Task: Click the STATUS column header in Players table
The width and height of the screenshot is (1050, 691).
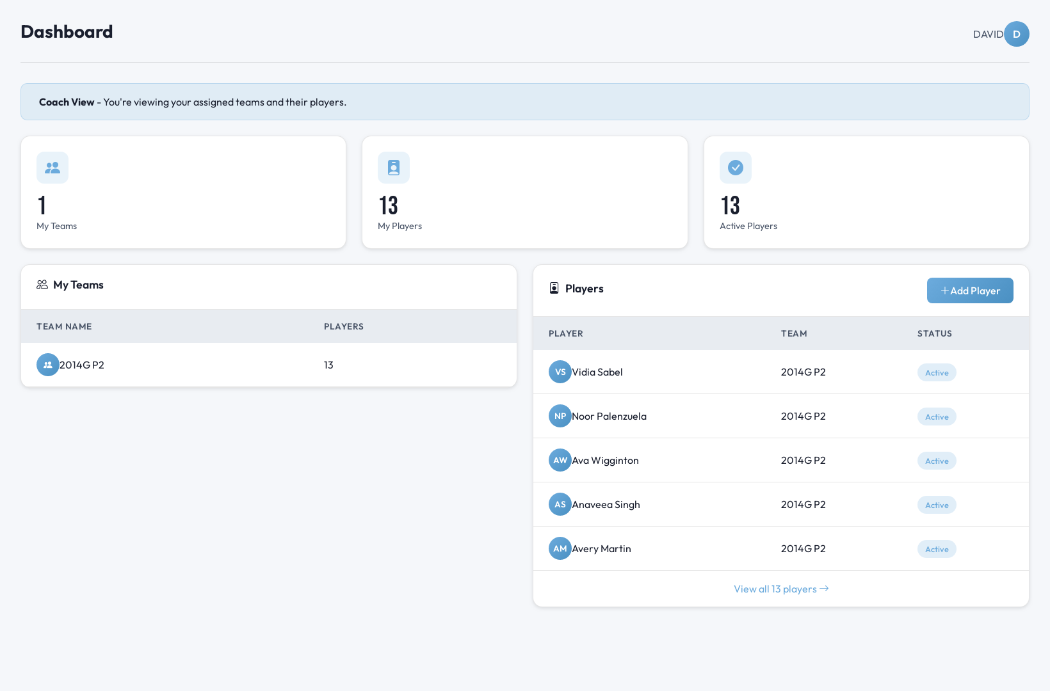Action: tap(934, 333)
